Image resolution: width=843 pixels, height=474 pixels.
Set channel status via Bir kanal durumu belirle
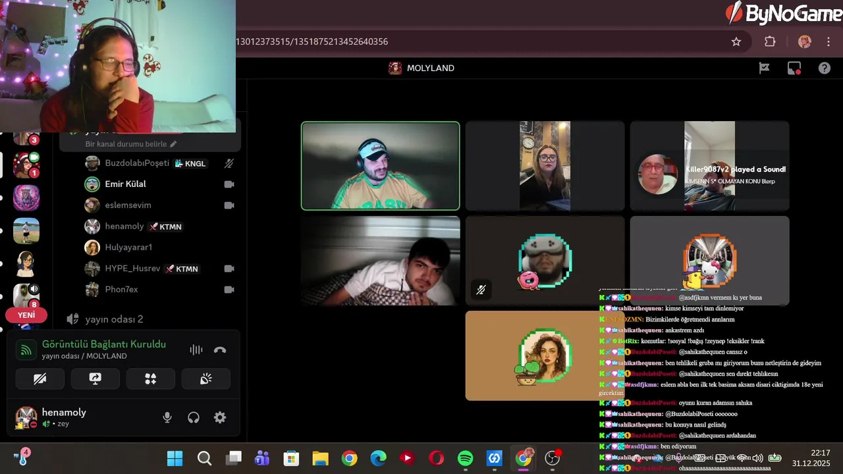click(131, 144)
